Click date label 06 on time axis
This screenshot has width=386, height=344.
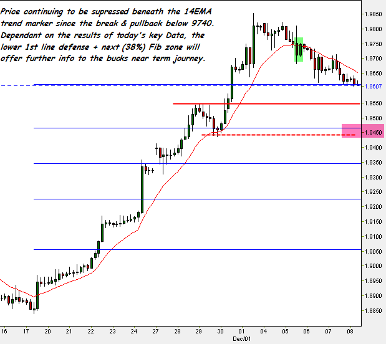tap(306, 332)
